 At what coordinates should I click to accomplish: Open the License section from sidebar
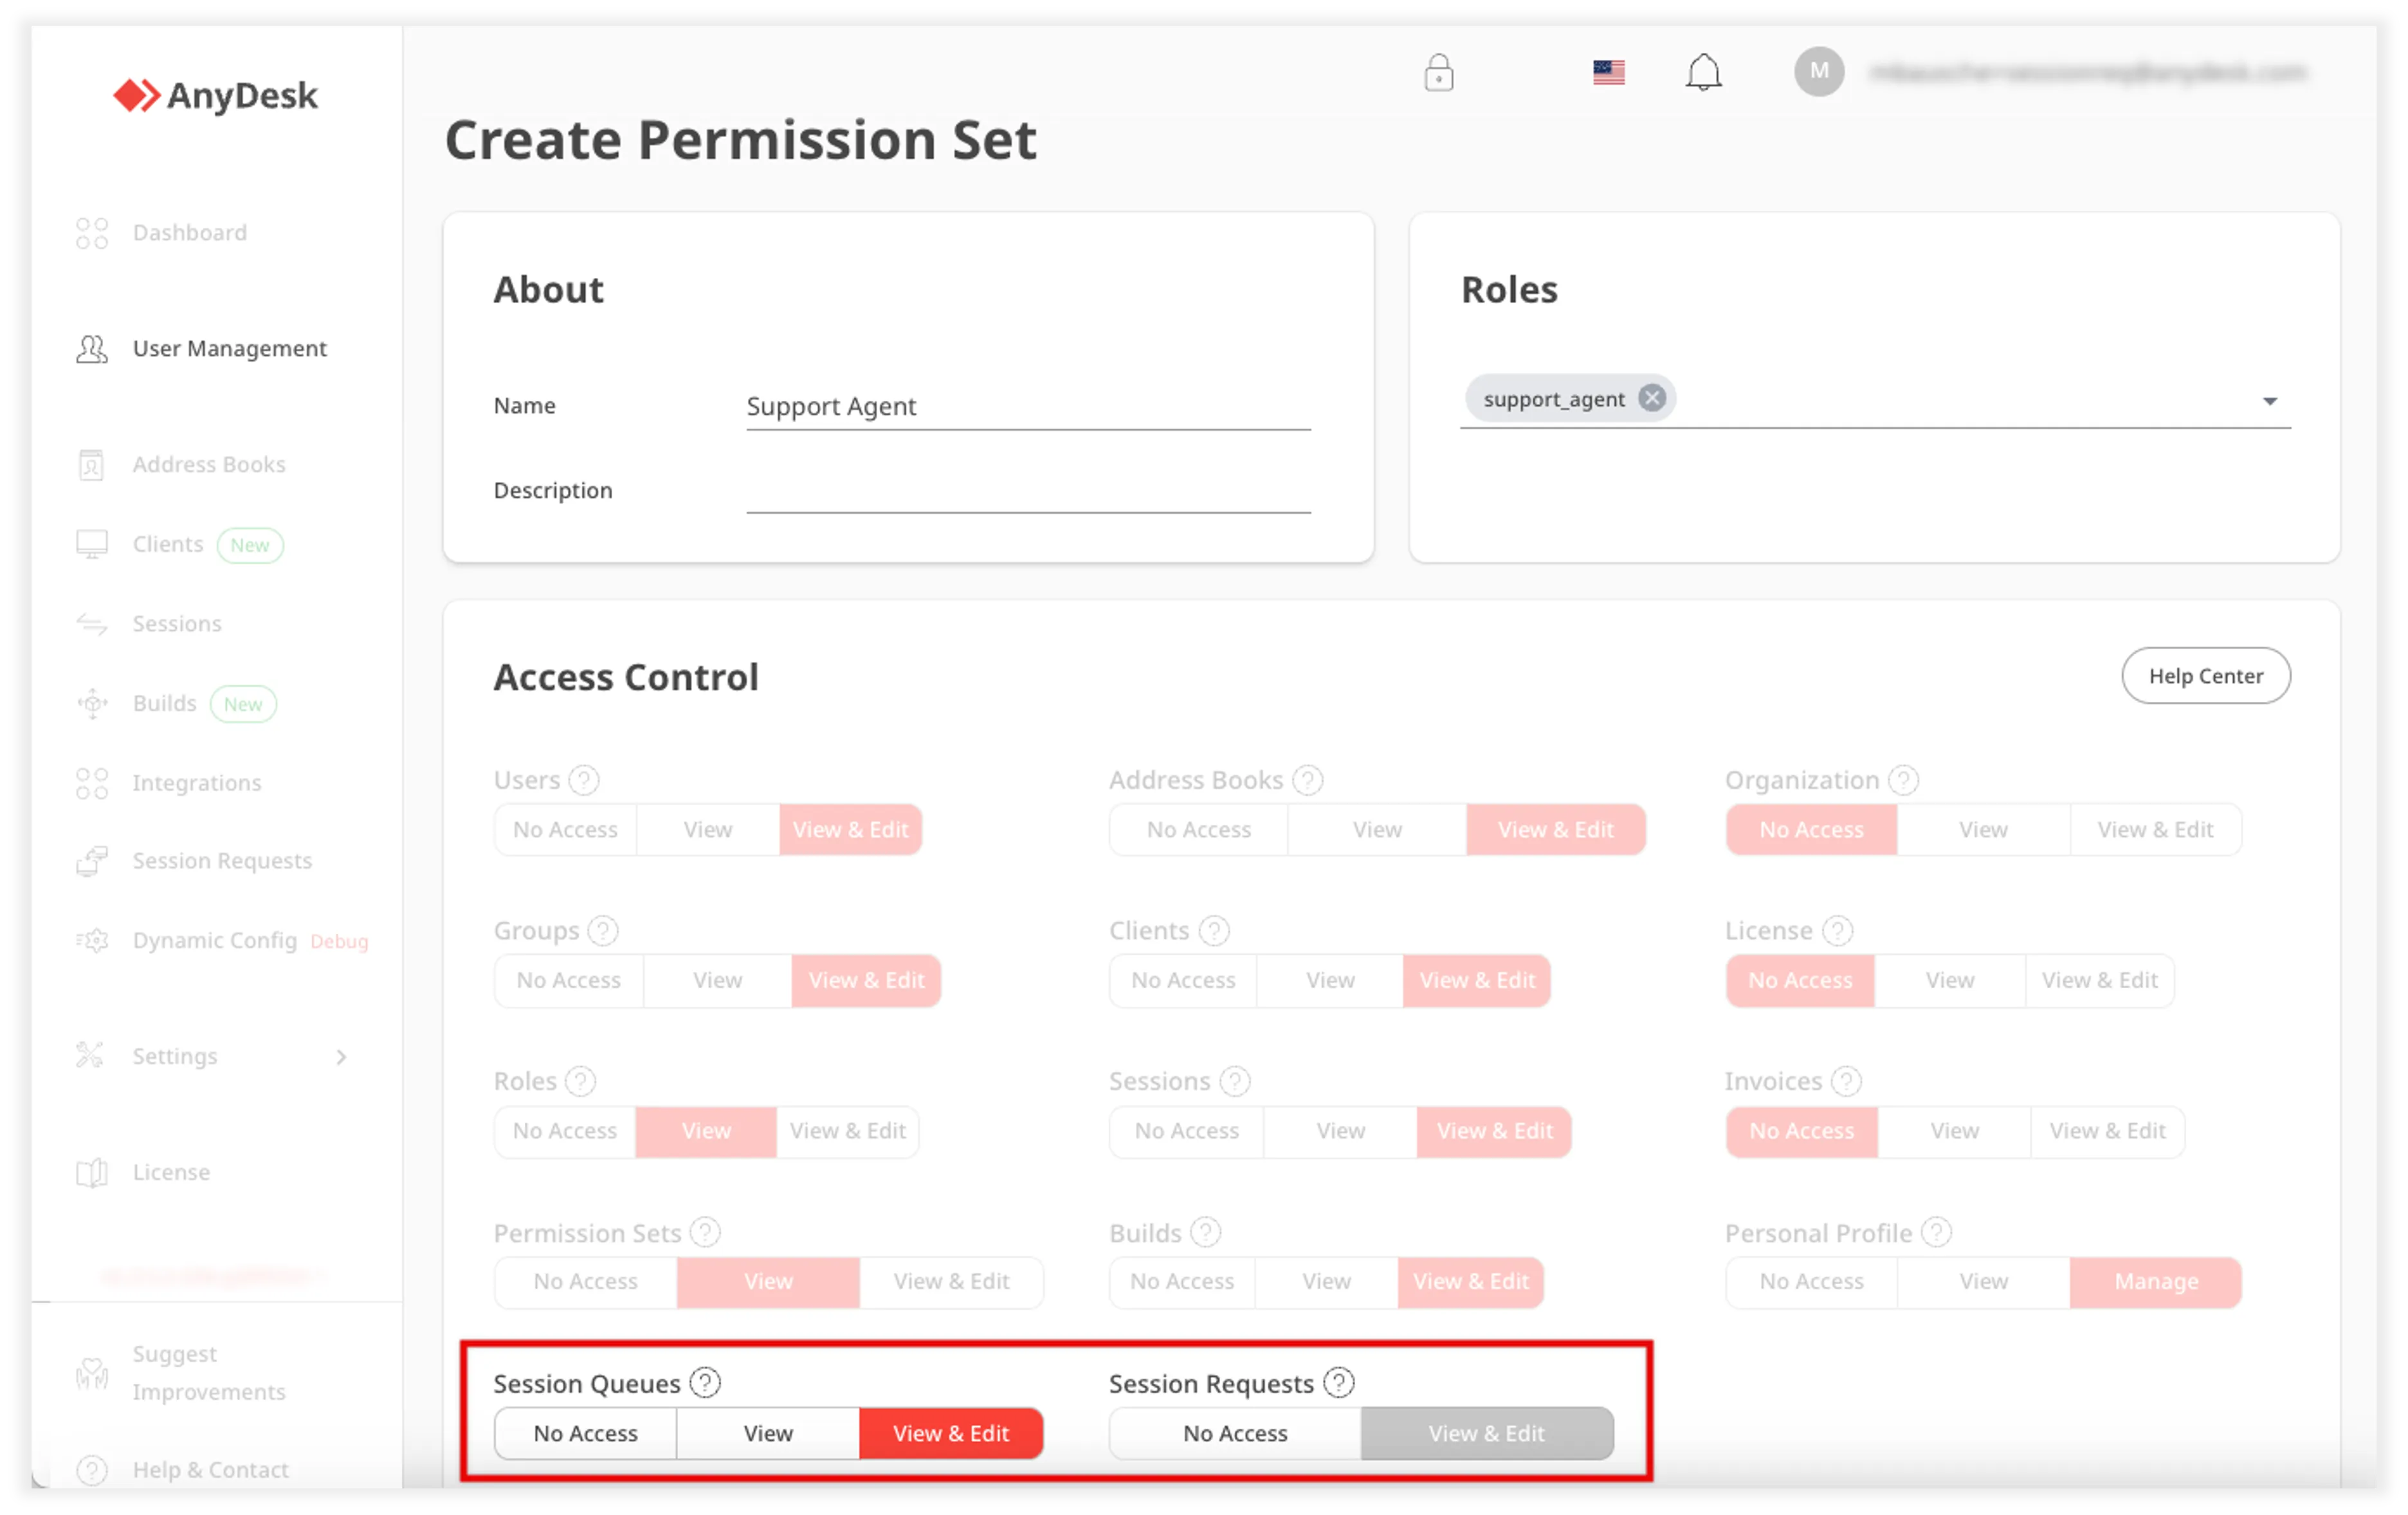pos(91,1172)
